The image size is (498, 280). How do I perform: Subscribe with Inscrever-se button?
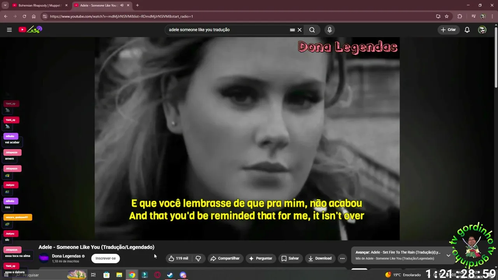coord(105,258)
